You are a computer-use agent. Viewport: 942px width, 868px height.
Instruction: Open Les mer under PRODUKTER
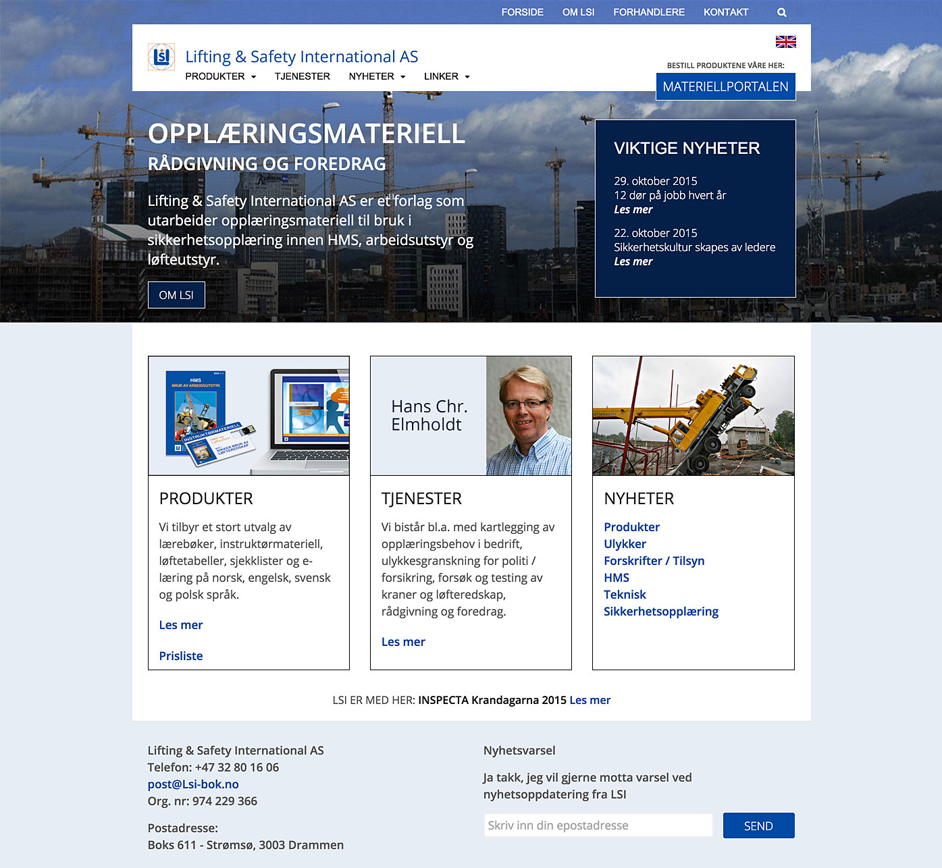click(x=181, y=625)
